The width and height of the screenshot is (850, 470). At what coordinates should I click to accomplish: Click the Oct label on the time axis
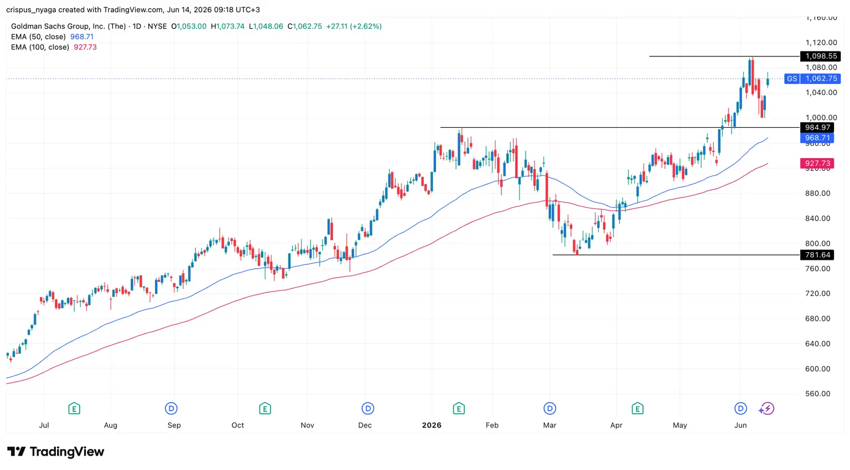(237, 425)
